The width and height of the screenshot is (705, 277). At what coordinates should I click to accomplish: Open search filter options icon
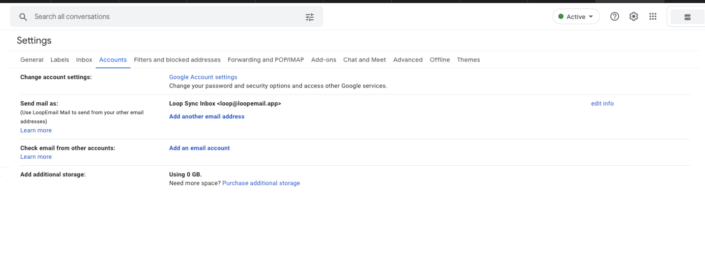[x=310, y=17]
